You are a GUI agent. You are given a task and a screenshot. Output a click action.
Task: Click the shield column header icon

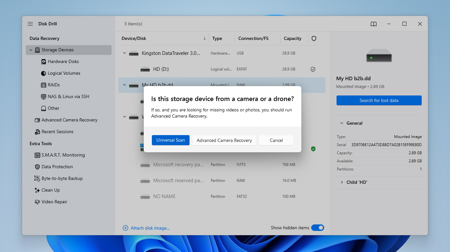(x=314, y=38)
